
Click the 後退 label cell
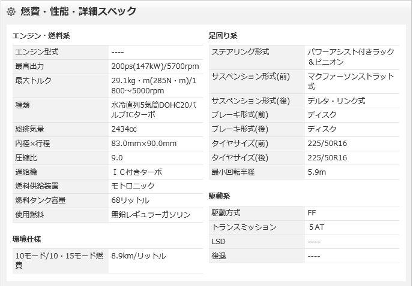click(x=257, y=256)
